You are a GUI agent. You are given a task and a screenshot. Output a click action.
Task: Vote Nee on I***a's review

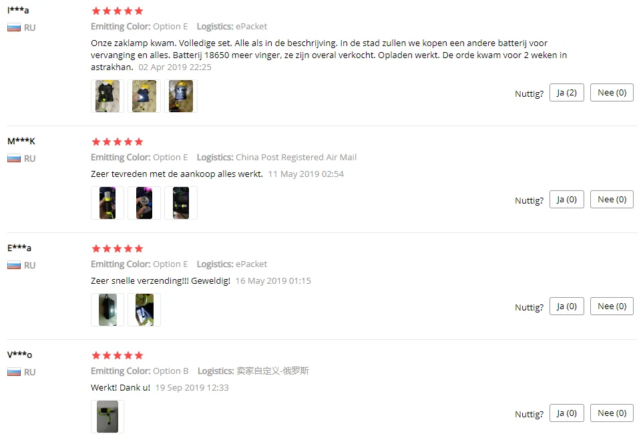click(x=612, y=93)
